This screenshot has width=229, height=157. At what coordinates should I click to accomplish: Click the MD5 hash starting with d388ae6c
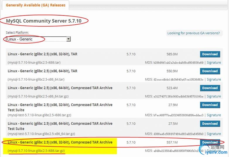178,134
